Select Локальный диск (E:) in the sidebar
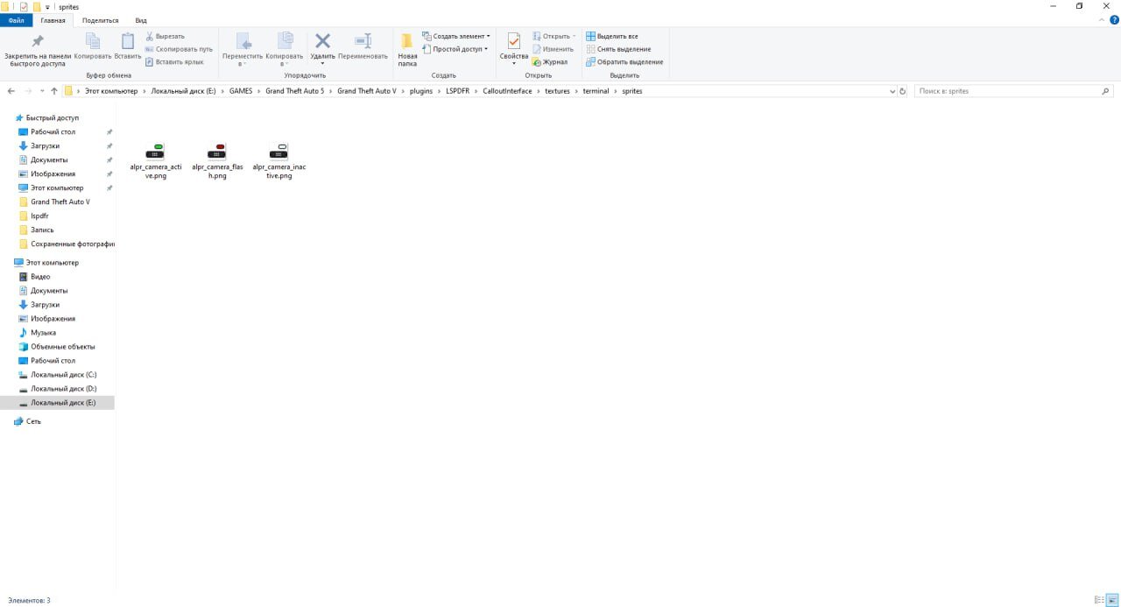This screenshot has height=607, width=1121. [x=57, y=403]
